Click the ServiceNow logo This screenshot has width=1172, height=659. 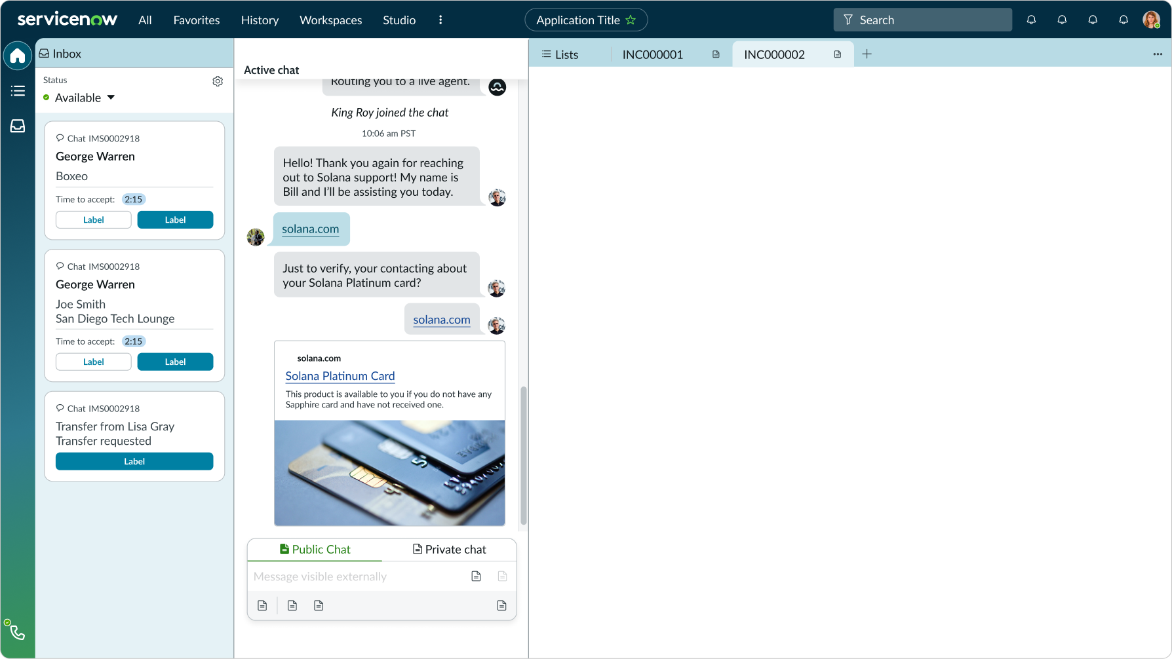click(x=68, y=20)
